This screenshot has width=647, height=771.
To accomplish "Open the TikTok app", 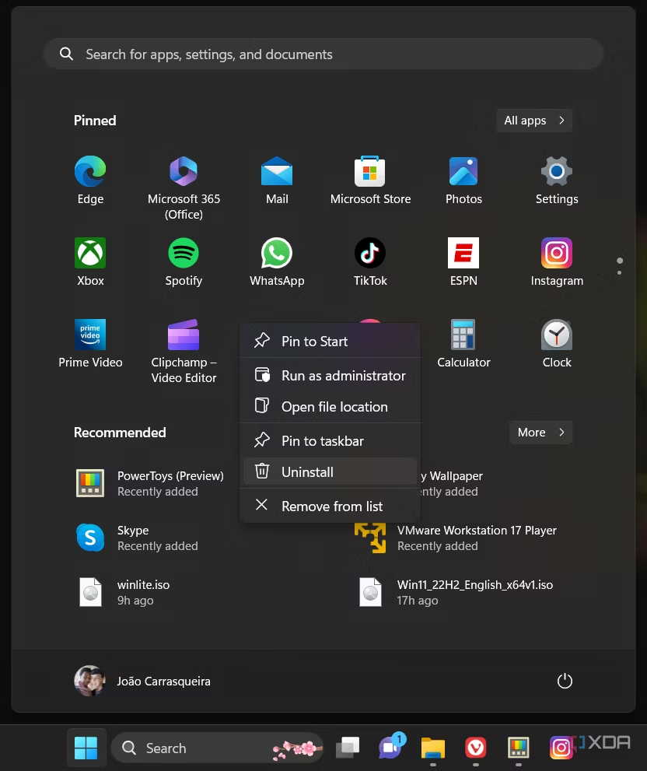I will pyautogui.click(x=370, y=262).
